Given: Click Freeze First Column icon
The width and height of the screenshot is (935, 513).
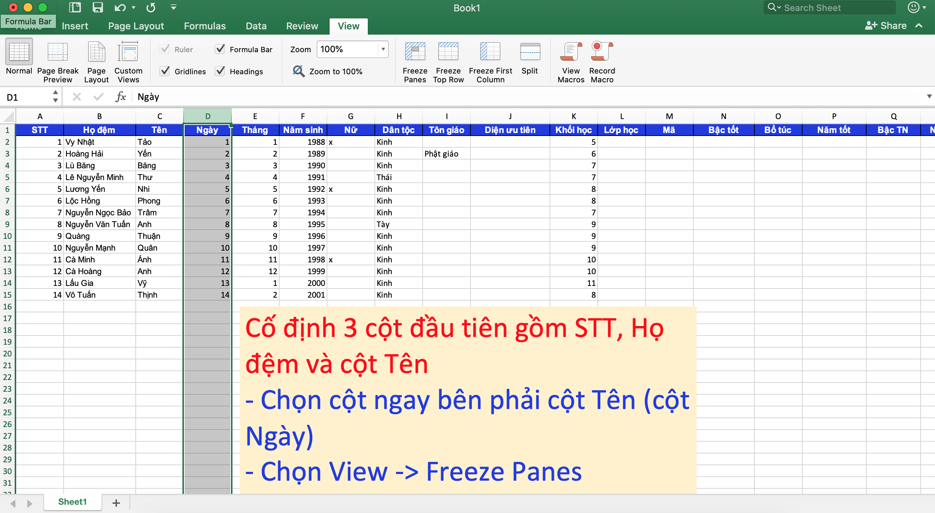Looking at the screenshot, I should point(490,51).
